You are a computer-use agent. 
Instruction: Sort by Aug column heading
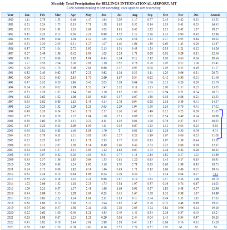[x=135, y=15]
